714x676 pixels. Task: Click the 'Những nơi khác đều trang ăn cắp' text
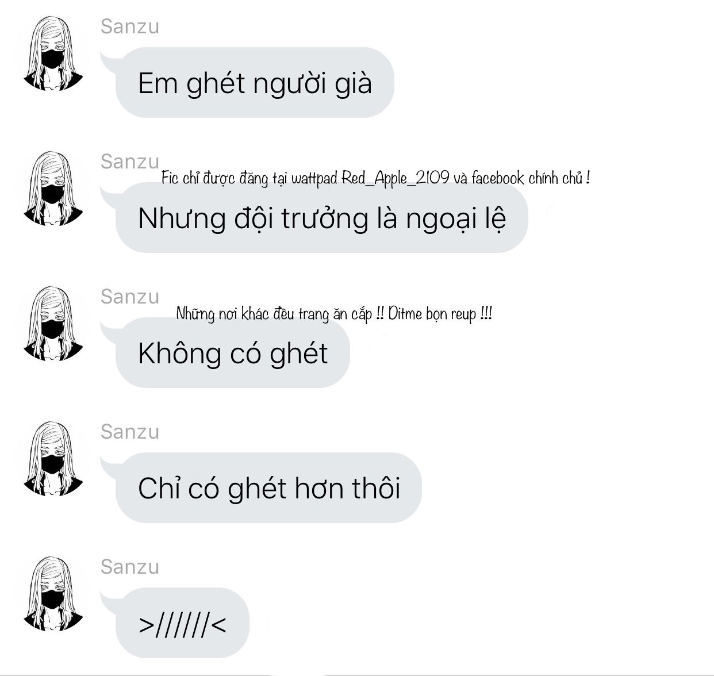[x=274, y=314]
